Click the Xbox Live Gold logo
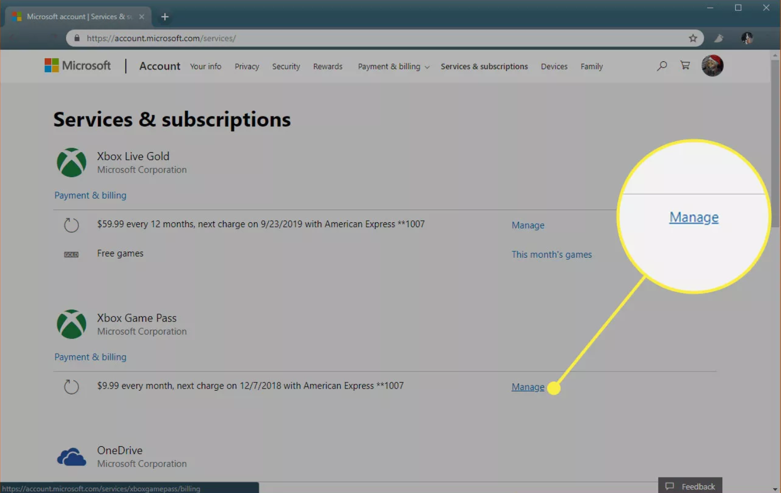781x493 pixels. tap(71, 163)
